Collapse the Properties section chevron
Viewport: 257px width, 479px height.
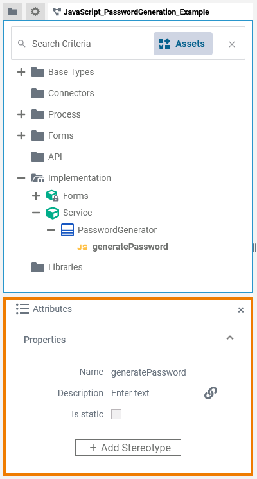coord(230,338)
